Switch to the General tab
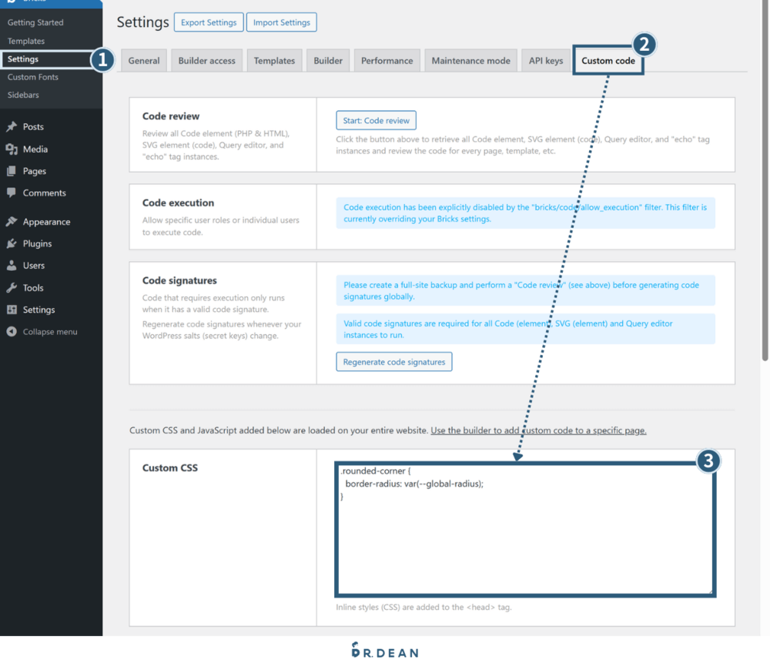Viewport: 770px width, 663px height. pos(144,61)
